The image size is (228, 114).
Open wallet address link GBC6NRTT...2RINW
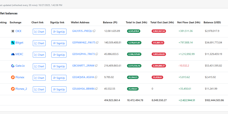click(x=83, y=66)
